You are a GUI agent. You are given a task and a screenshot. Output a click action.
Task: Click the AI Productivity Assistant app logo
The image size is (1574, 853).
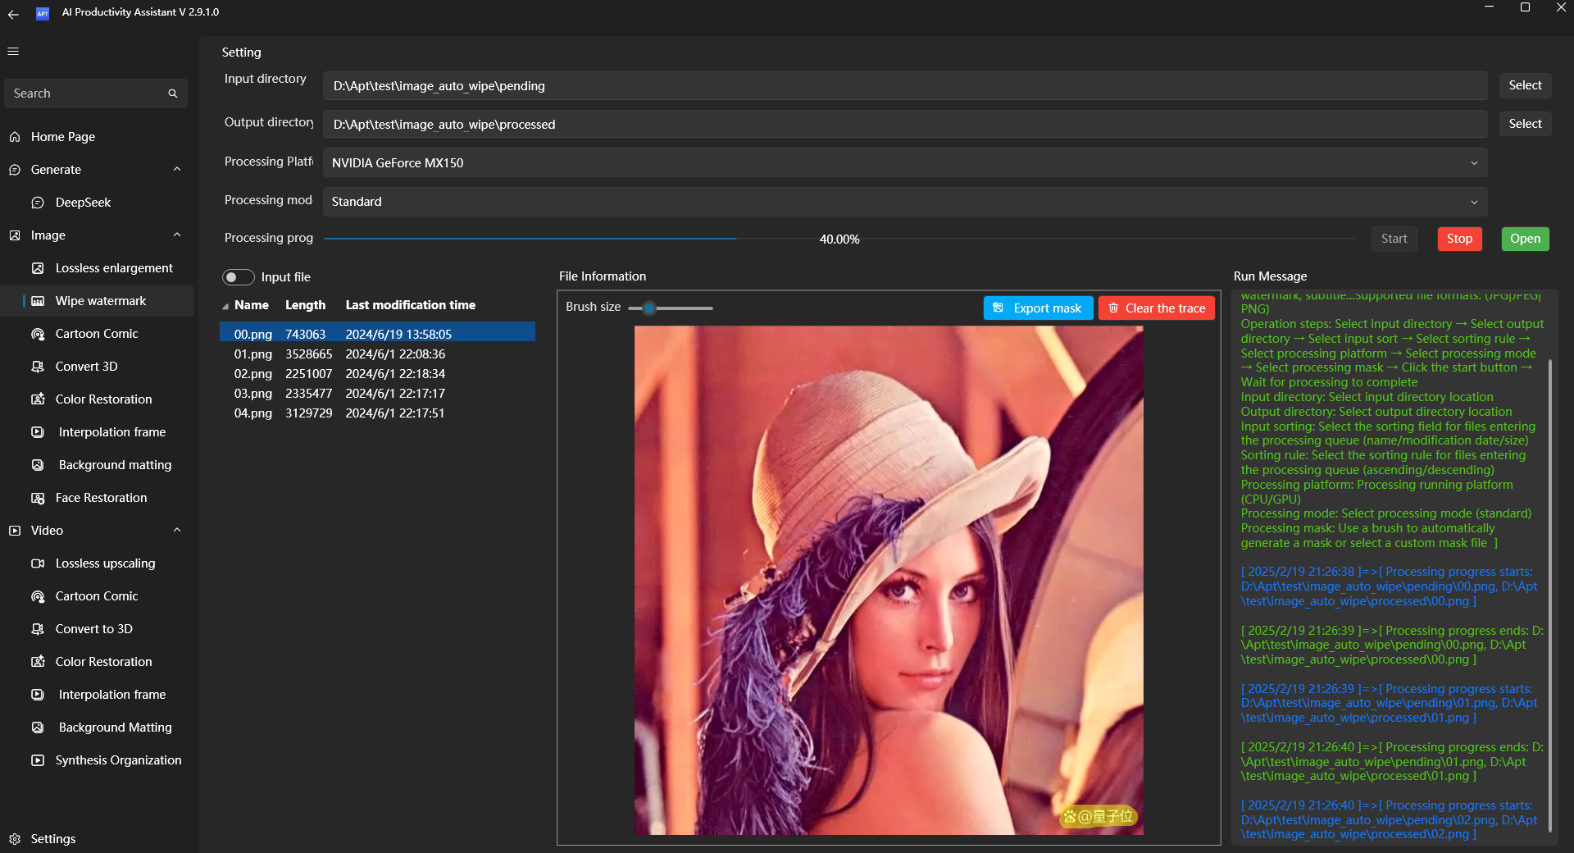point(43,13)
